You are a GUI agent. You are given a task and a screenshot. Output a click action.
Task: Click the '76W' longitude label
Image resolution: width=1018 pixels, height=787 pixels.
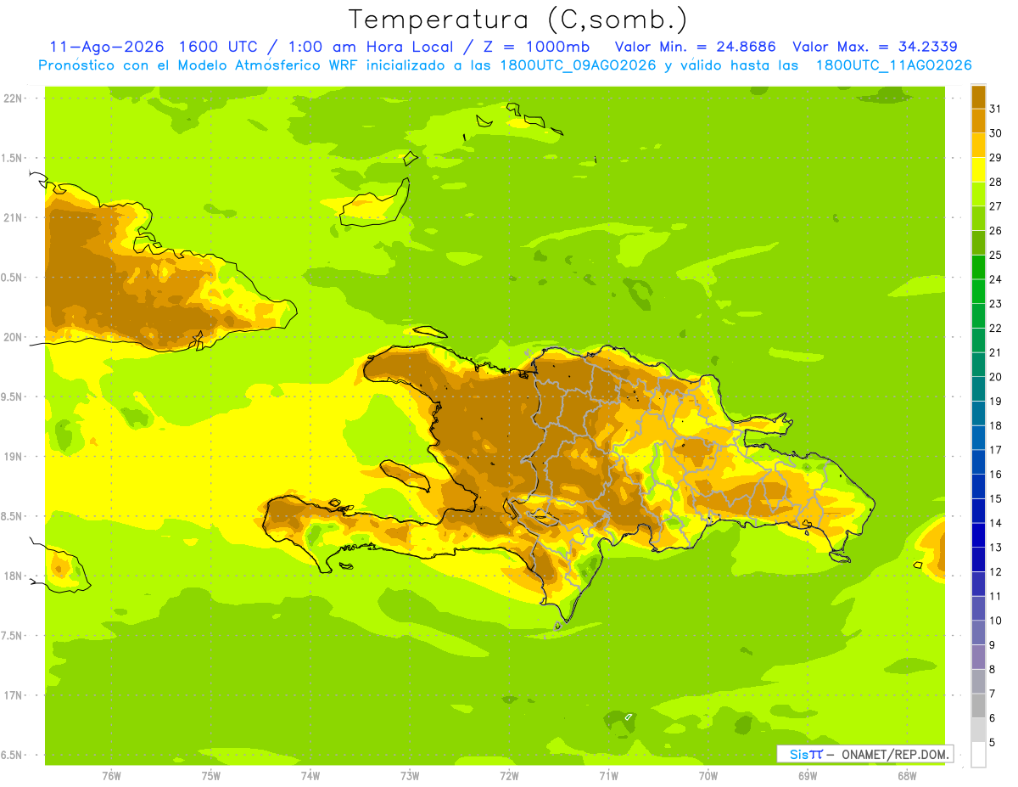coord(111,776)
